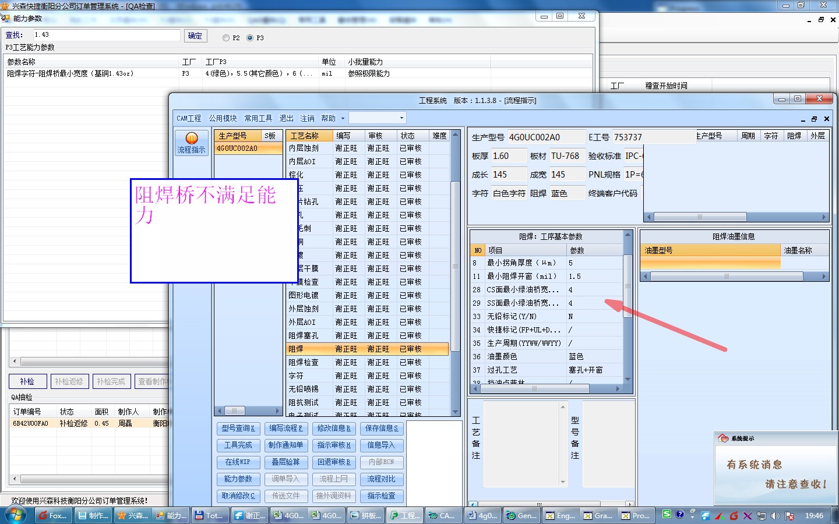Switch to the CA... taskbar window
Viewport: 839px width, 524px height.
coord(443,515)
